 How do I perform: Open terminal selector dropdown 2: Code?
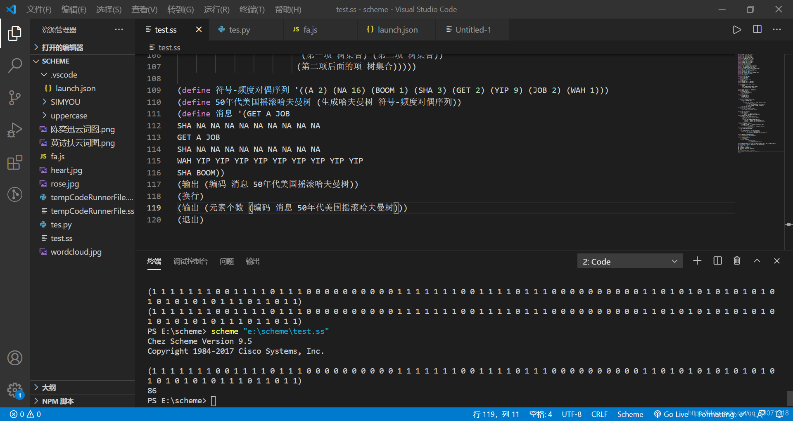click(630, 261)
